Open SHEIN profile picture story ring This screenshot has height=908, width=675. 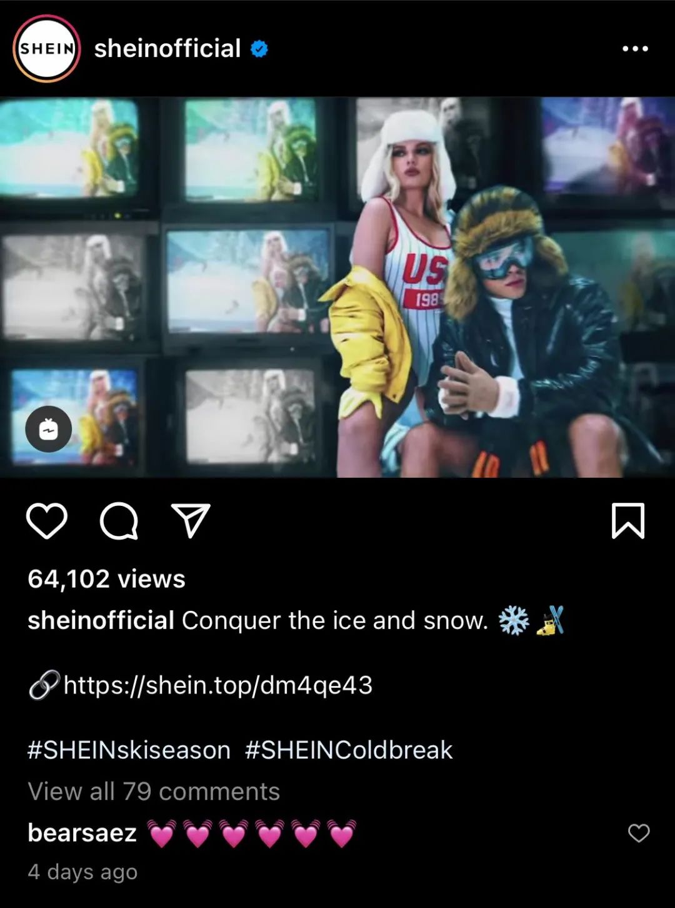coord(47,49)
